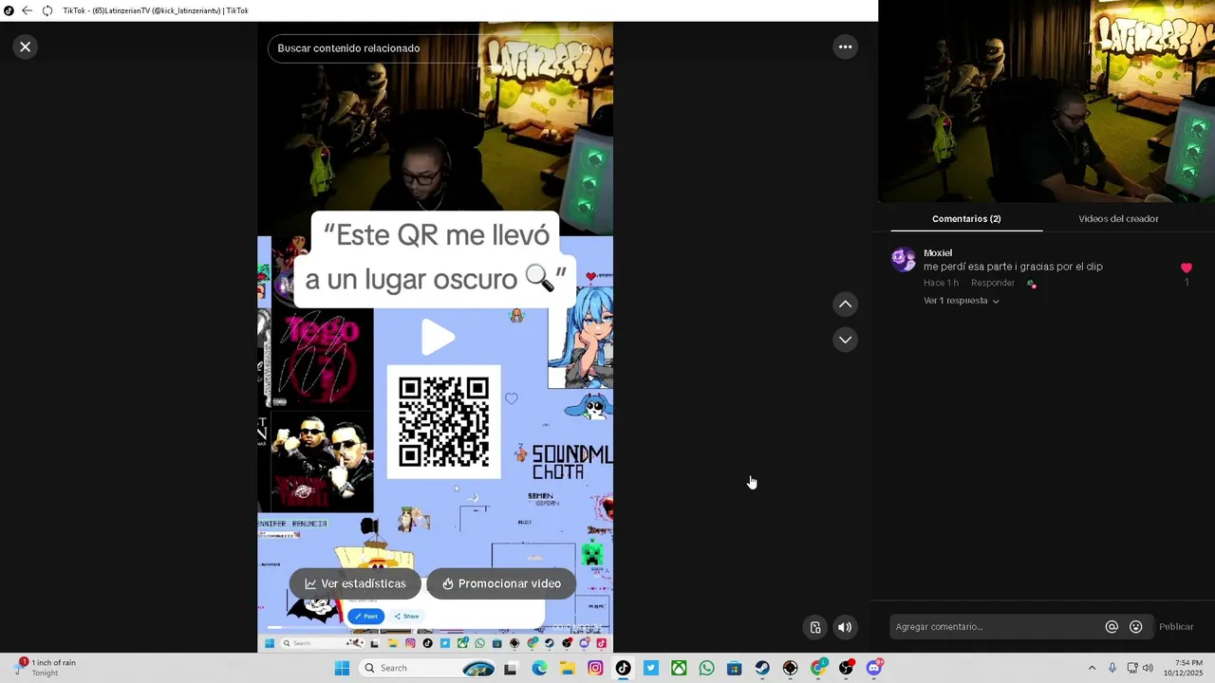This screenshot has height=683, width=1215.
Task: Like Moxiel's comment with heart icon
Action: point(1186,268)
